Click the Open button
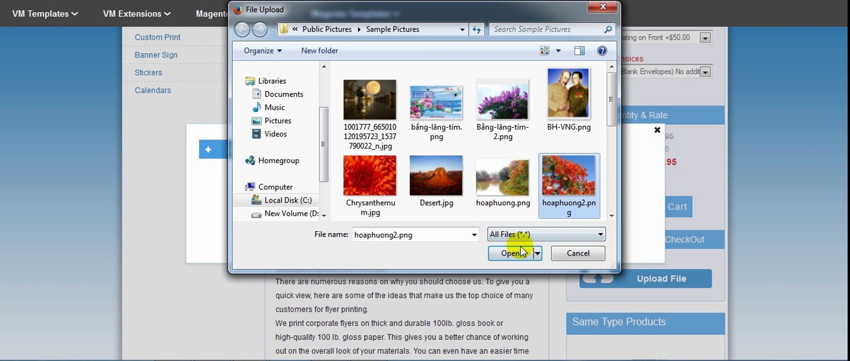 point(511,253)
